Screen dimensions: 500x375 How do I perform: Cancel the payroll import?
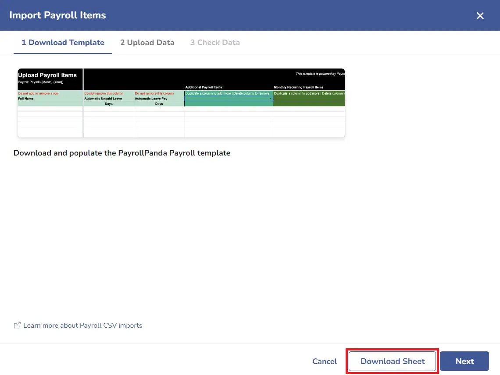click(324, 361)
